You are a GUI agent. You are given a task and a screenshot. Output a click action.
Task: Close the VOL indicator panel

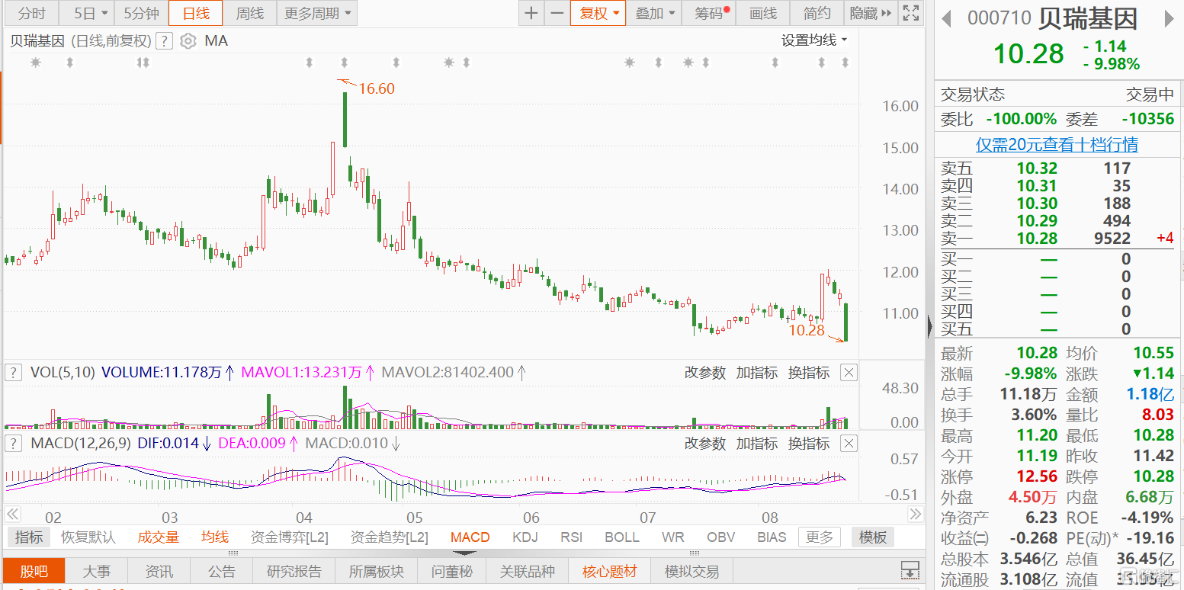[x=849, y=373]
